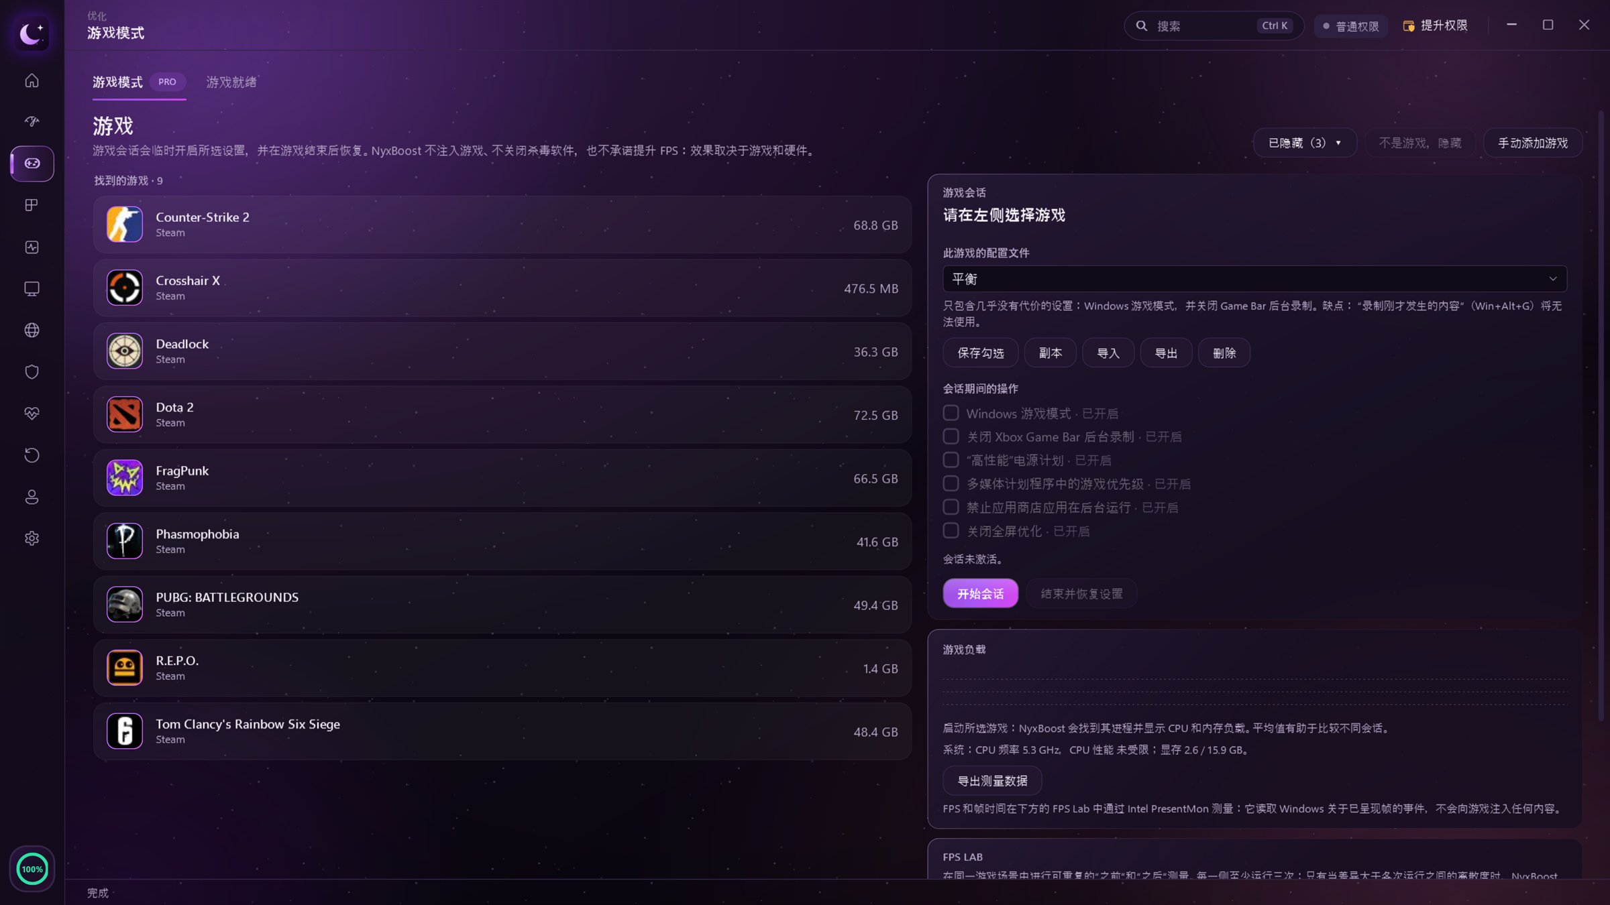Check 禁止应用商店应用在后台运行
This screenshot has height=905, width=1610.
pyautogui.click(x=951, y=507)
